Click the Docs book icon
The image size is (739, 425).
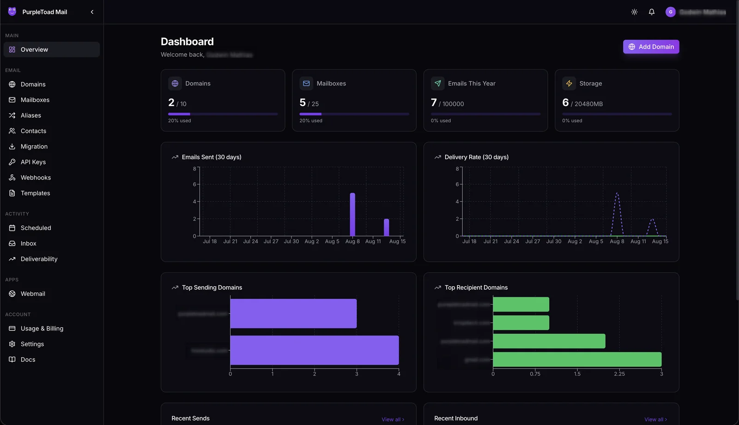(x=12, y=359)
